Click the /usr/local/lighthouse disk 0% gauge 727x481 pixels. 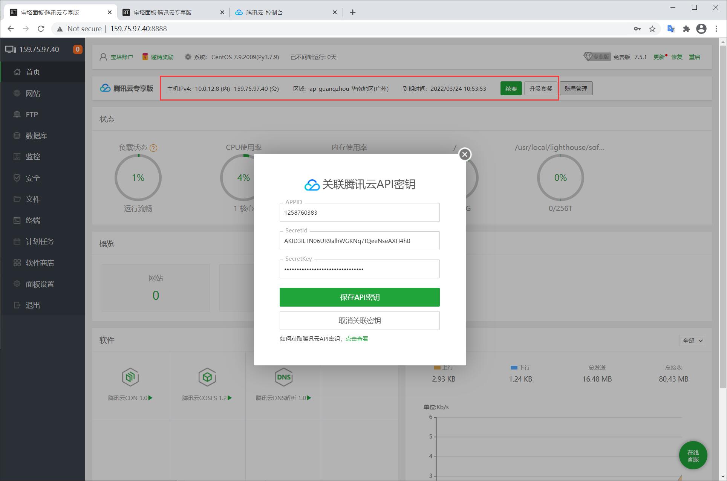(560, 178)
